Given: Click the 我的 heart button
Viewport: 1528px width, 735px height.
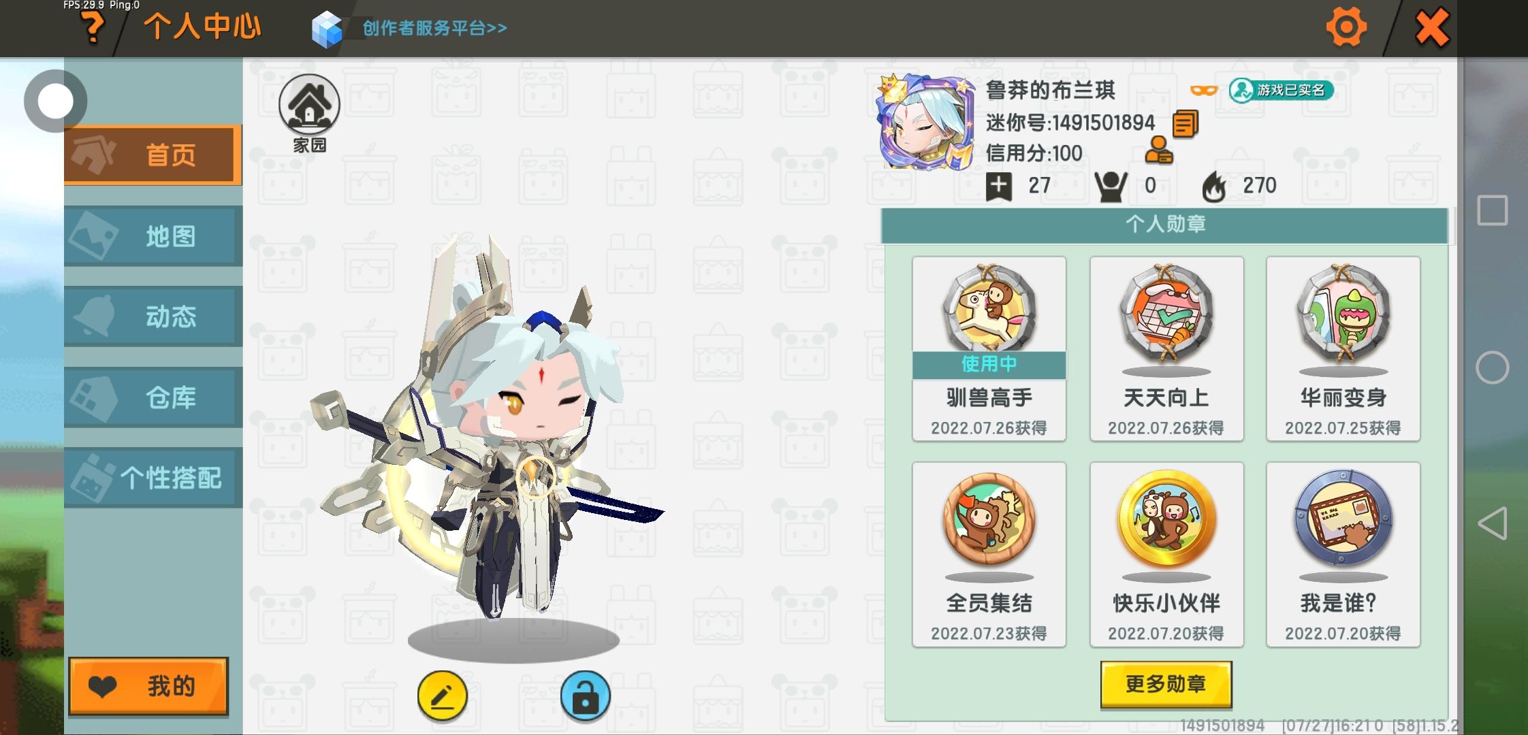Looking at the screenshot, I should tap(148, 686).
